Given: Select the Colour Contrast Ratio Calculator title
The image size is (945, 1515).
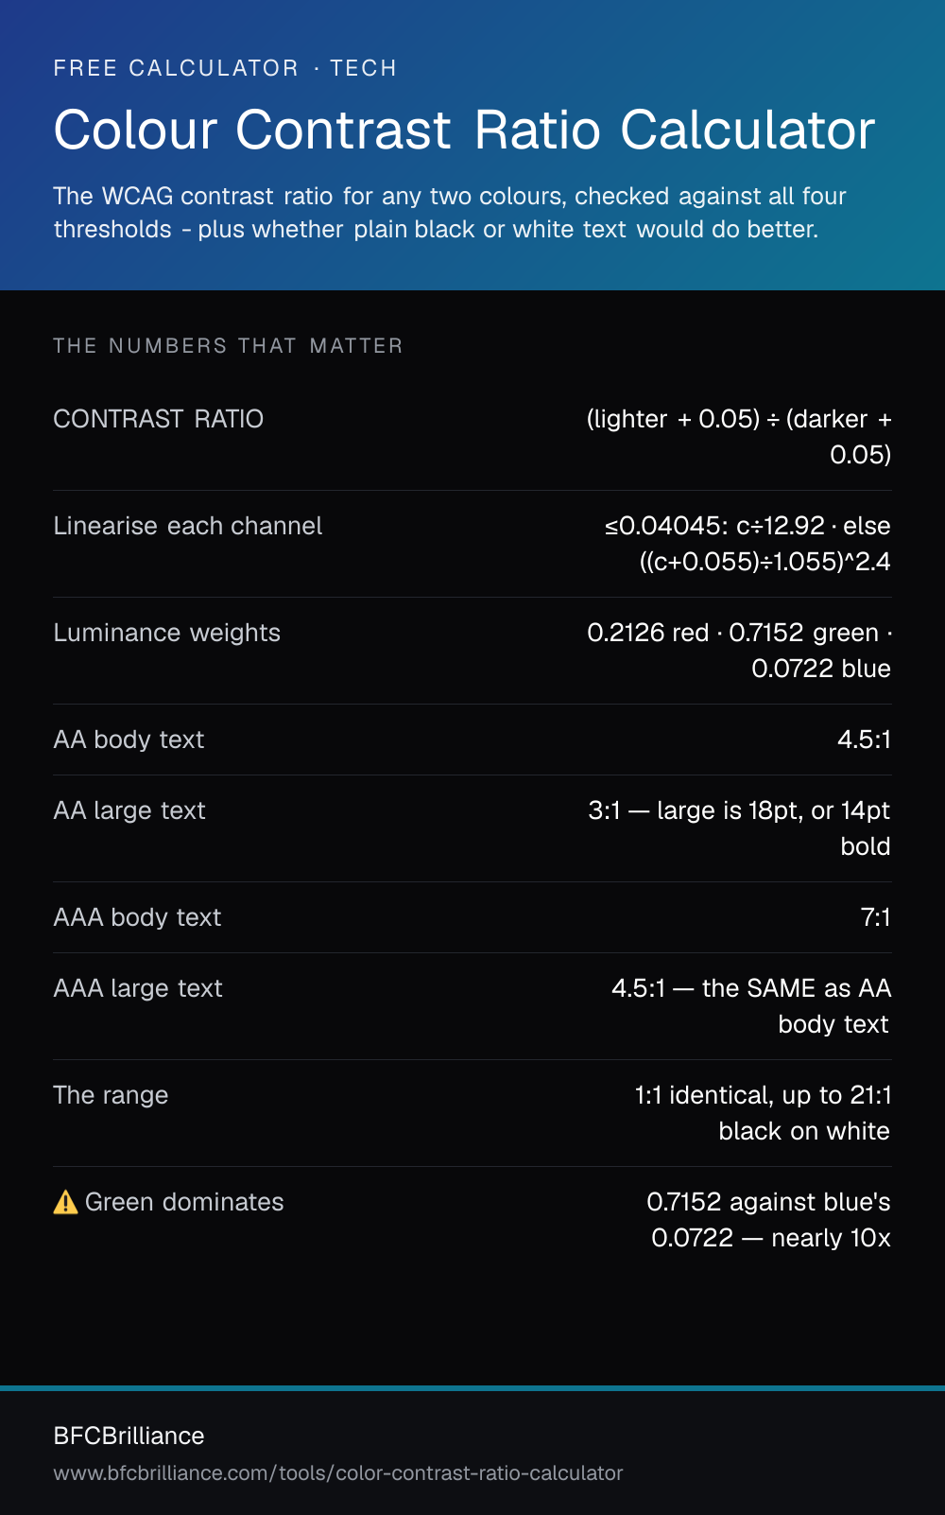Looking at the screenshot, I should 464,130.
